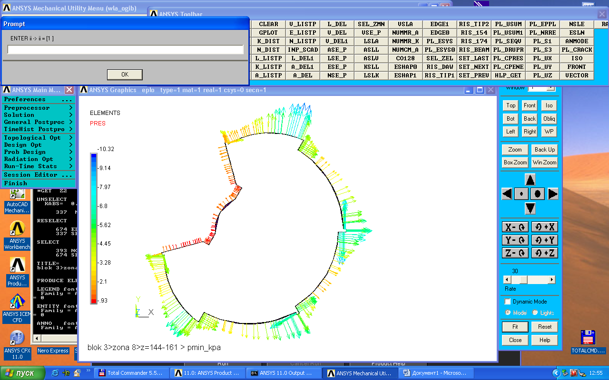Screen dimensions: 609x380
Task: Expand Radiation Opt menu
Action: pyautogui.click(x=38, y=159)
